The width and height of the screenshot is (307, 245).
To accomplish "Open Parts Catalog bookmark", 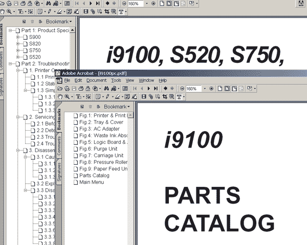I will (94, 176).
